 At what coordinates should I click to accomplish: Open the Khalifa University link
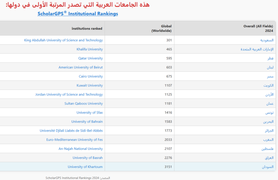(90, 49)
